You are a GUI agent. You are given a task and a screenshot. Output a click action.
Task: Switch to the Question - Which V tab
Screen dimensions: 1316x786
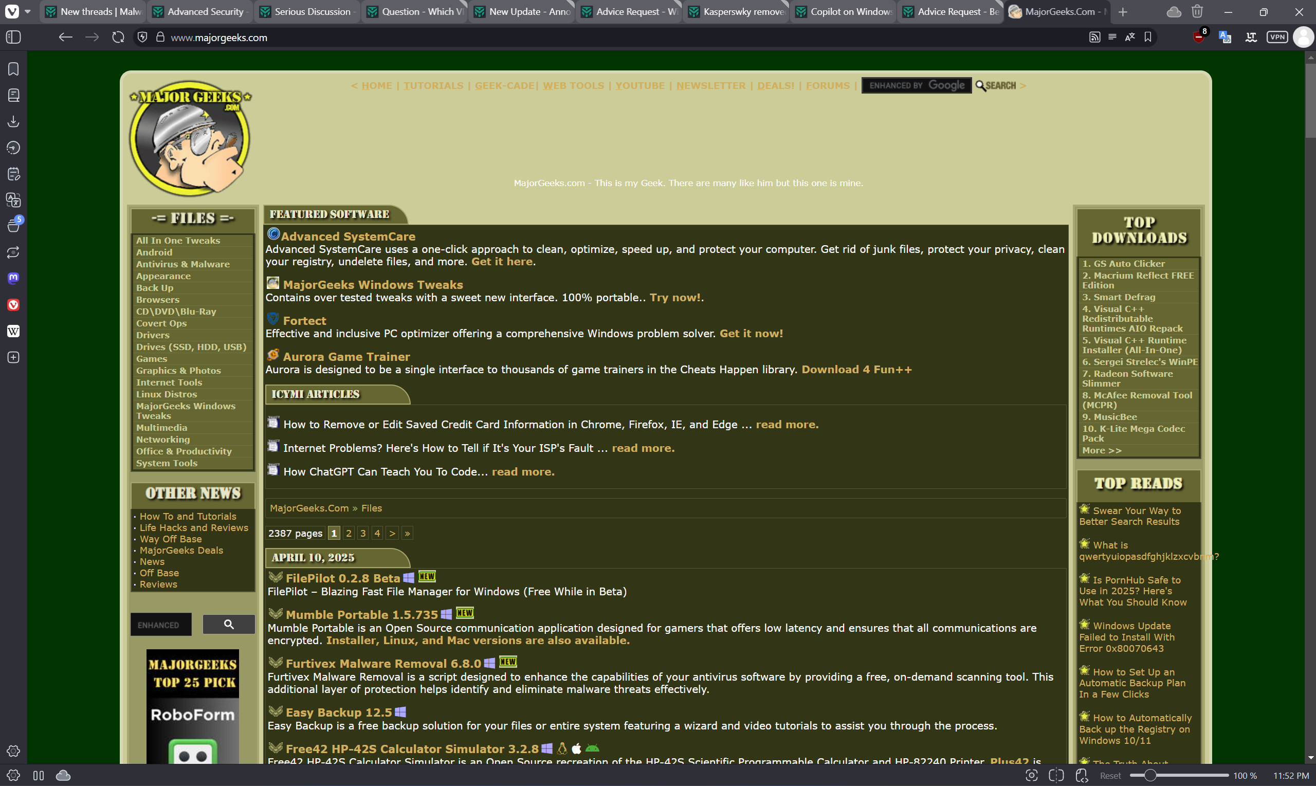[414, 12]
